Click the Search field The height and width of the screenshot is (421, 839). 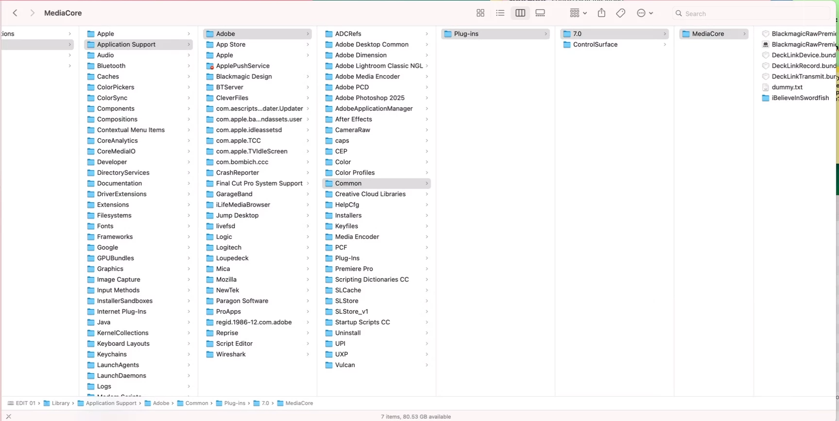pyautogui.click(x=752, y=14)
